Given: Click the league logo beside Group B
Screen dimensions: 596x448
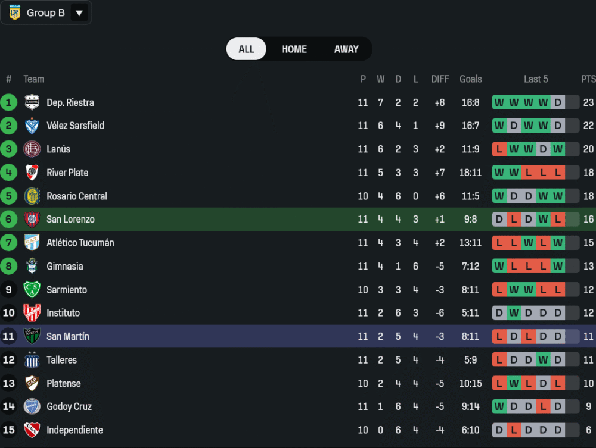Looking at the screenshot, I should (x=14, y=12).
